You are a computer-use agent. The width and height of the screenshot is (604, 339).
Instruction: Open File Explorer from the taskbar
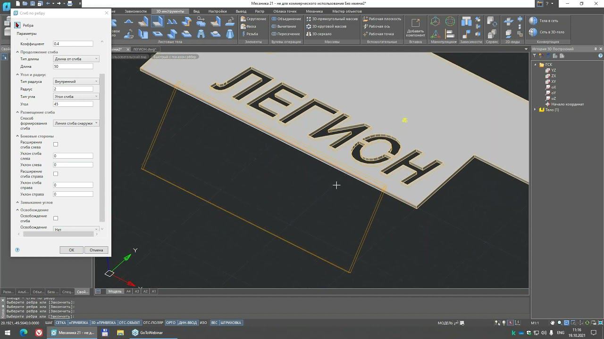[120, 332]
